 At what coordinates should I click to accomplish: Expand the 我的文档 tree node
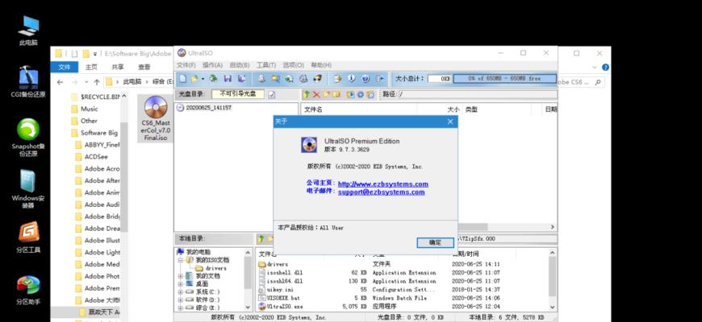[181, 276]
